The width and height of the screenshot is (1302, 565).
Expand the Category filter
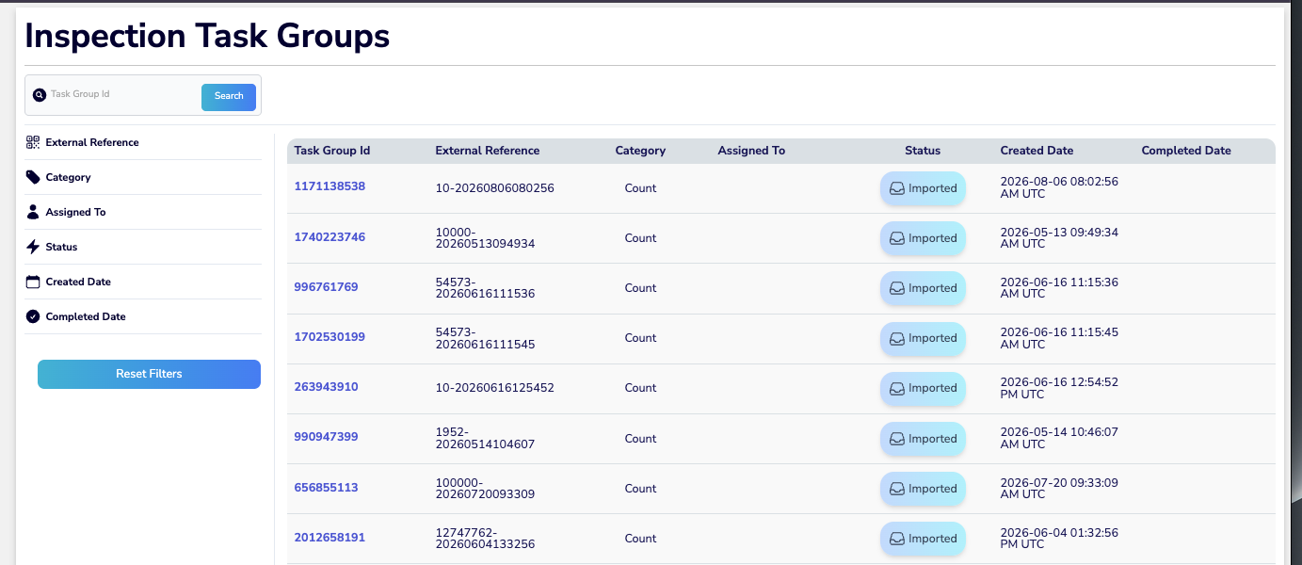pyautogui.click(x=142, y=177)
